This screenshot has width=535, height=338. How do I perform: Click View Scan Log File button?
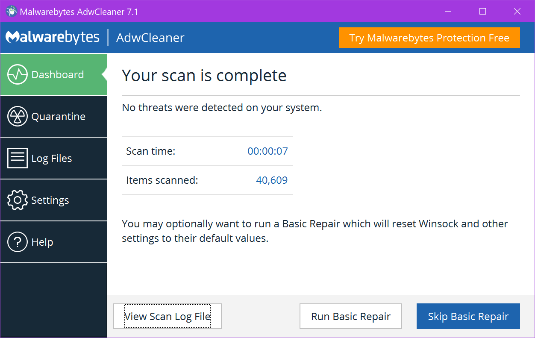[x=168, y=317]
